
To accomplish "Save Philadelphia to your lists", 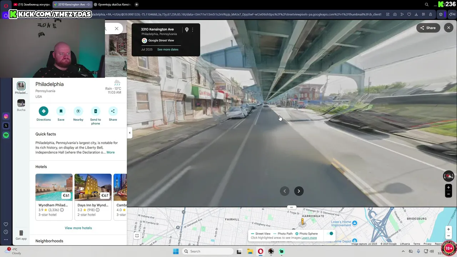I will 61,111.
